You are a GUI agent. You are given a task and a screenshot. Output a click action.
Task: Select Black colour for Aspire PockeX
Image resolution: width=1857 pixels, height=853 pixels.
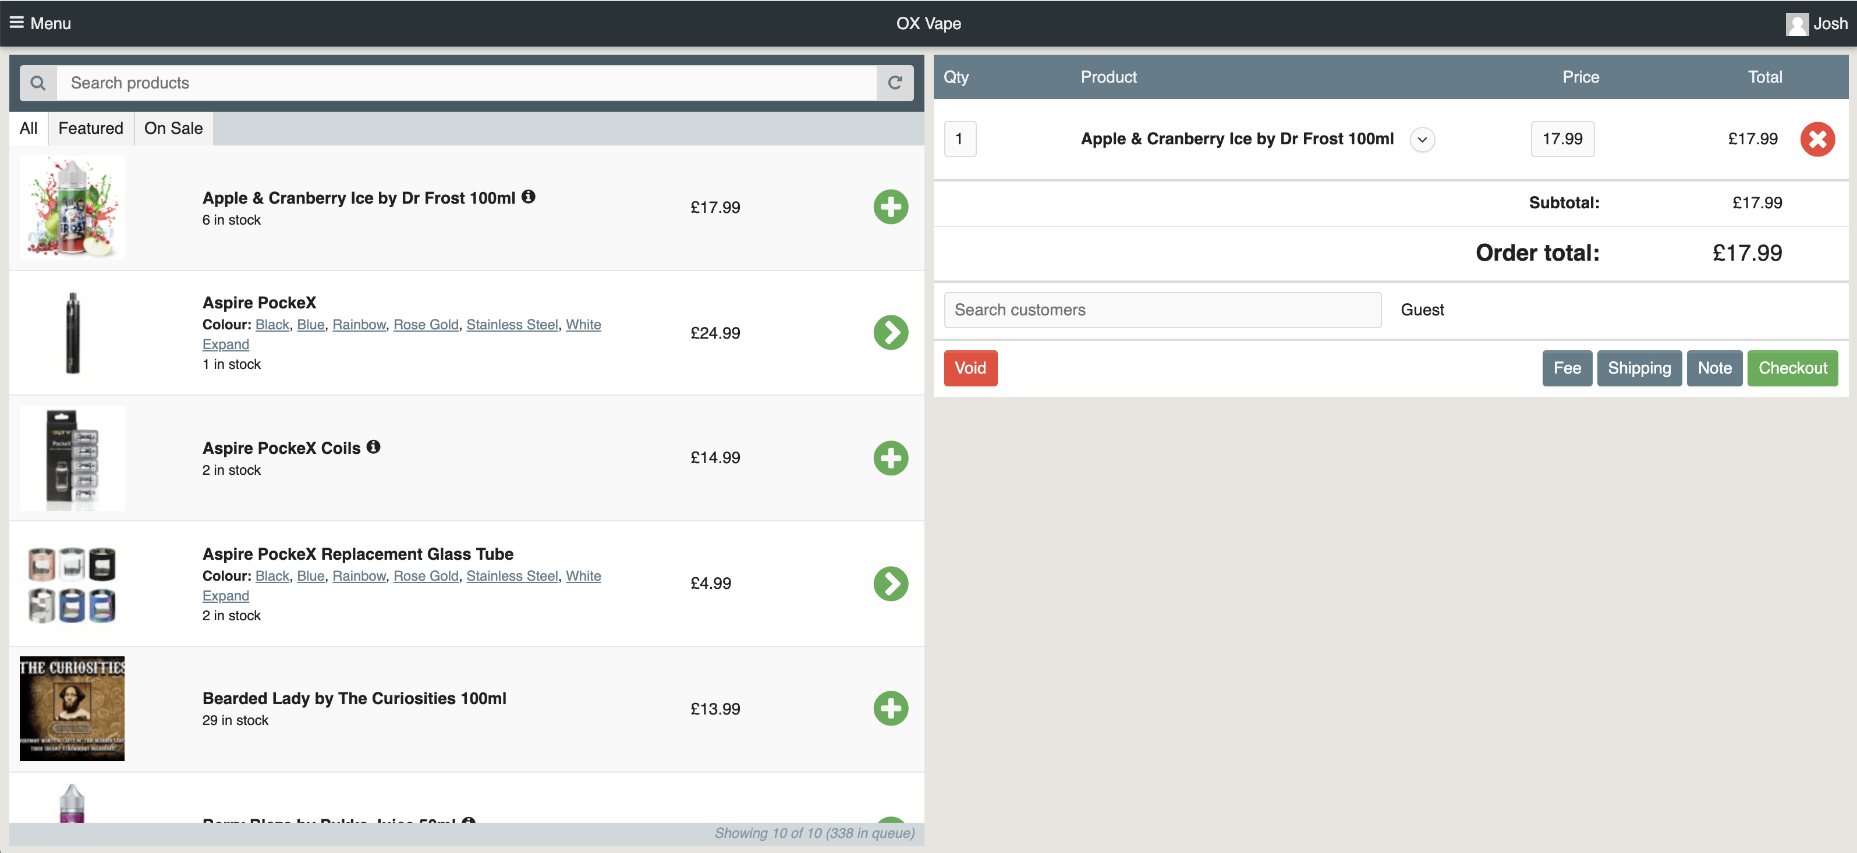272,325
